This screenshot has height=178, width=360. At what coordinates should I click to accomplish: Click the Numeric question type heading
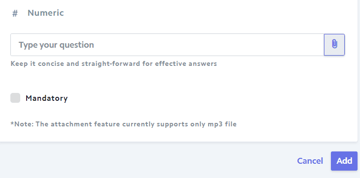click(x=46, y=13)
